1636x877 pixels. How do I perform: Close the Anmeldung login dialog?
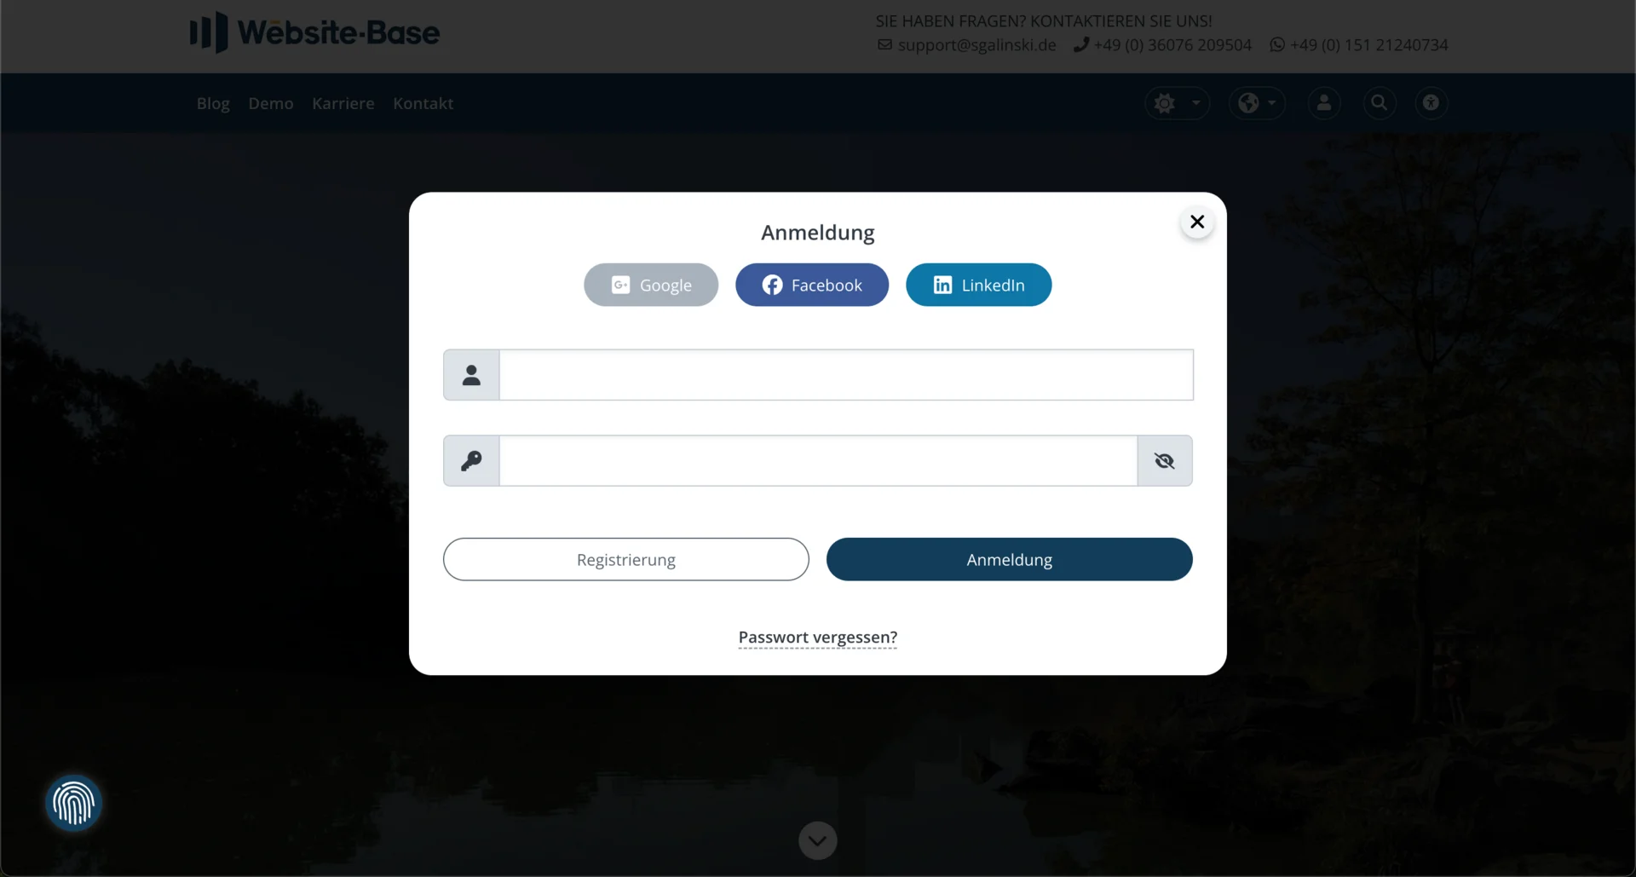(1196, 222)
